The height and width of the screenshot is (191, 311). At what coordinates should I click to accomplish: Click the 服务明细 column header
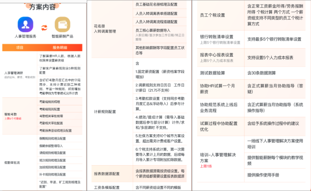point(60,48)
